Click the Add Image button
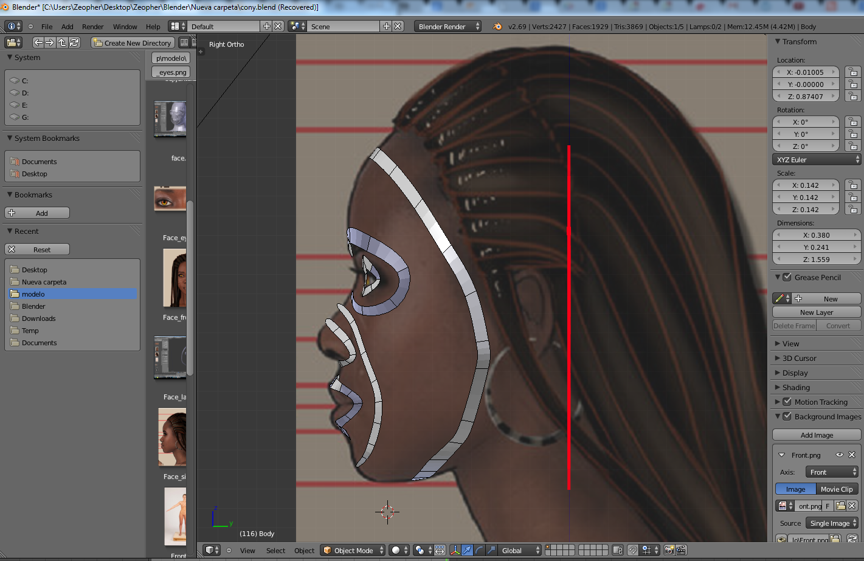864x561 pixels. 817,435
